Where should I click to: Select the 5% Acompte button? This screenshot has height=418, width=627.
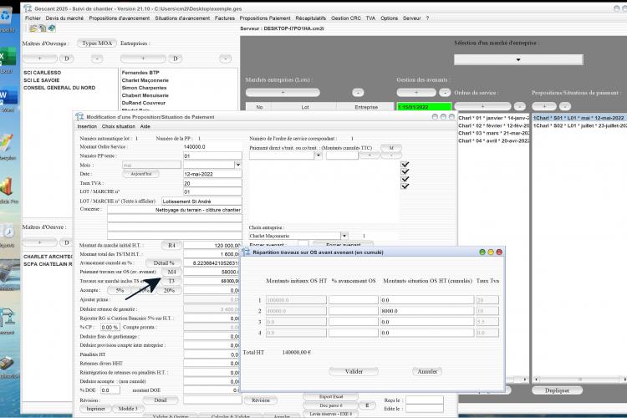120,290
